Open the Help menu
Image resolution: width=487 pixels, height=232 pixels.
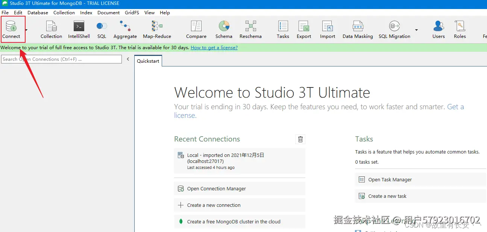tap(165, 12)
